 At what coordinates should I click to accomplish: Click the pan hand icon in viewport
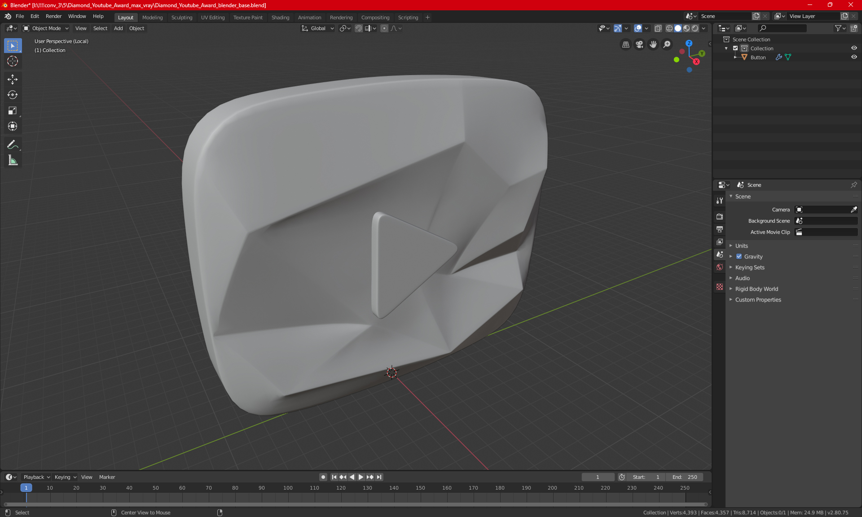pos(653,44)
